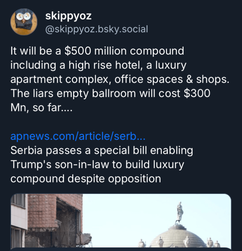242x251 pixels.
Task: Open the @skippyoz.bsky.social handle
Action: point(97,29)
